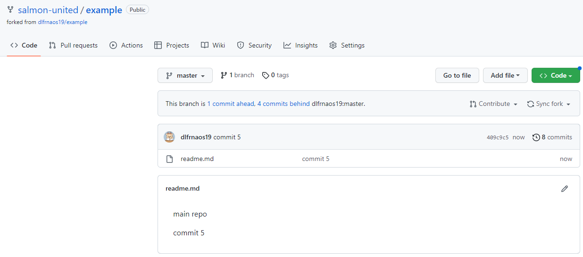Click the fork icon beside repository name
The height and width of the screenshot is (257, 583).
click(x=10, y=9)
